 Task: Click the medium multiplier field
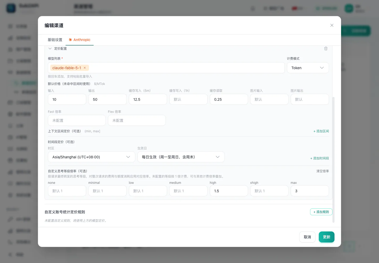[188, 191]
